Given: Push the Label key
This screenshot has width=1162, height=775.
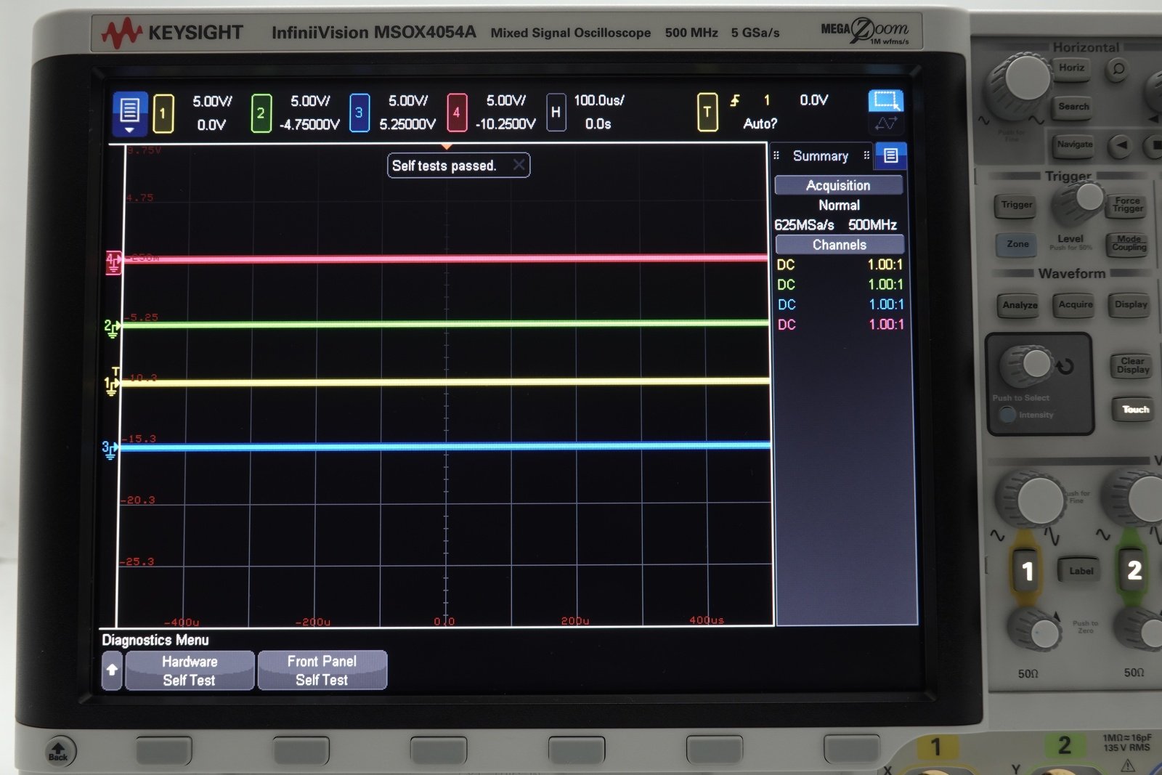Looking at the screenshot, I should click(1081, 571).
